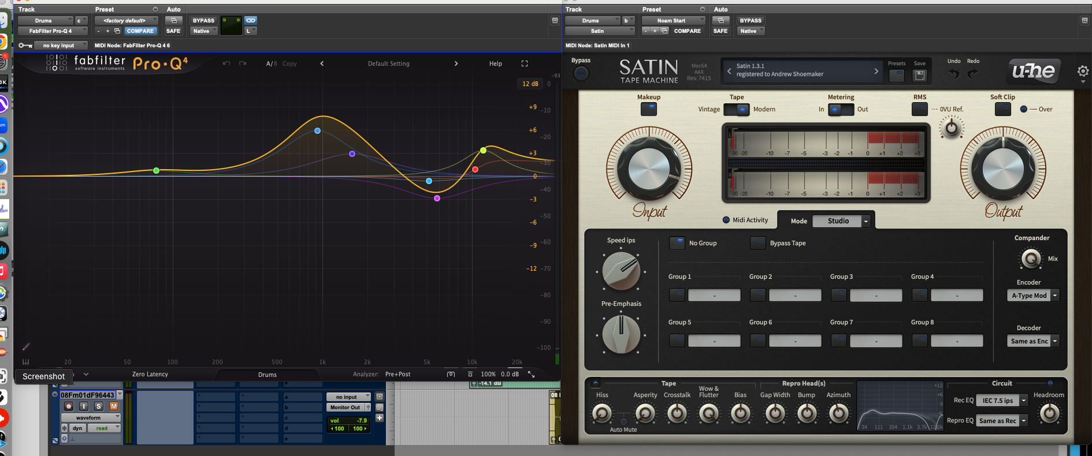Click Hiss knob in Tape section

601,413
